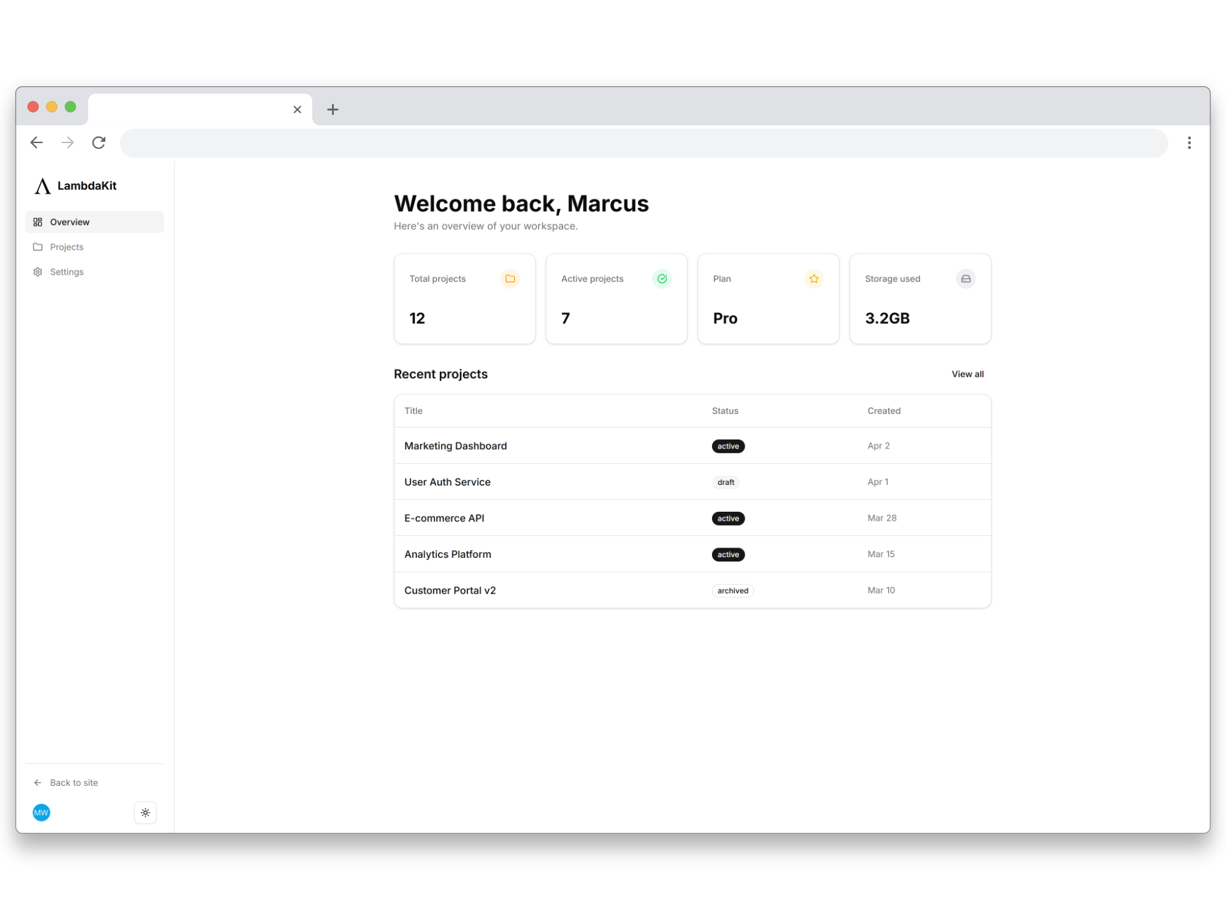Reload the page with the refresh icon
This screenshot has width=1226, height=920.
pos(99,142)
